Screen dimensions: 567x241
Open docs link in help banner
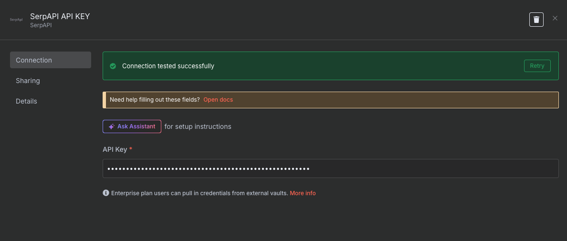[218, 100]
